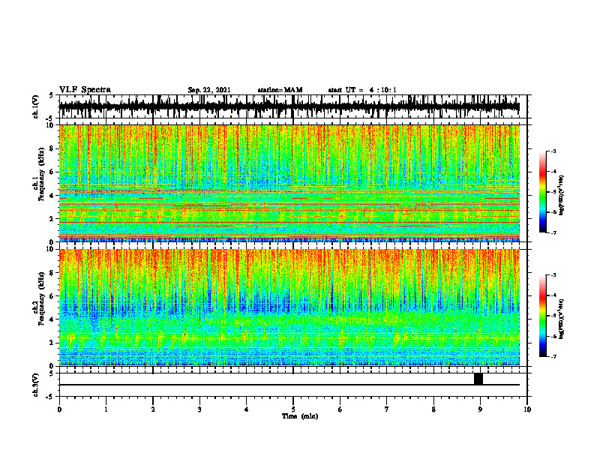Click the ch.2 spectrogram color bar
The image size is (594, 459).
(542, 316)
